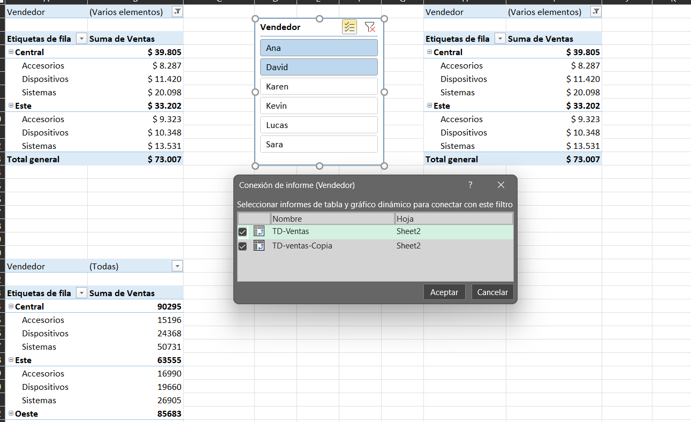
Task: Open help in Conexión de informe dialog
Action: click(x=470, y=185)
